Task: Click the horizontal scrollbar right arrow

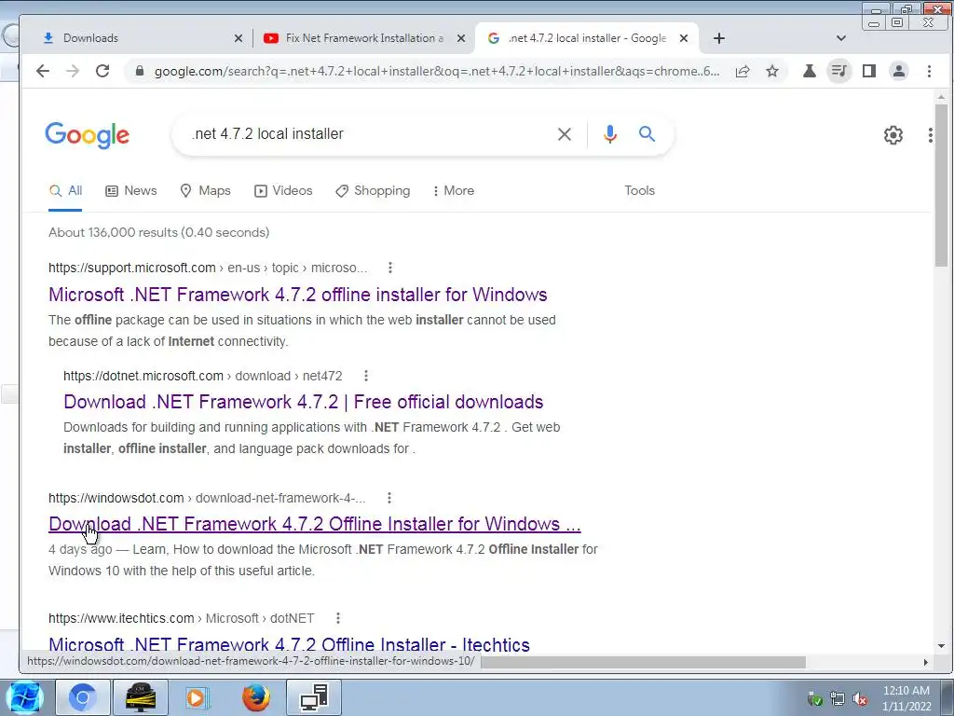Action: 925,662
